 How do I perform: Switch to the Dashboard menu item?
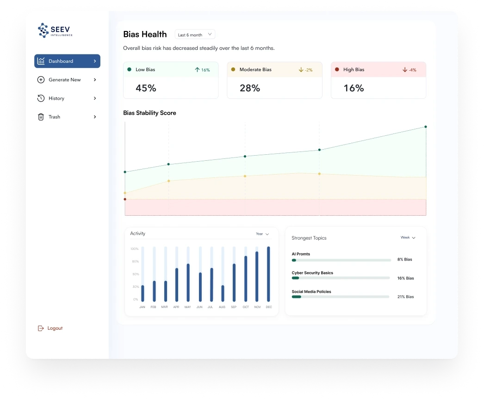[61, 61]
